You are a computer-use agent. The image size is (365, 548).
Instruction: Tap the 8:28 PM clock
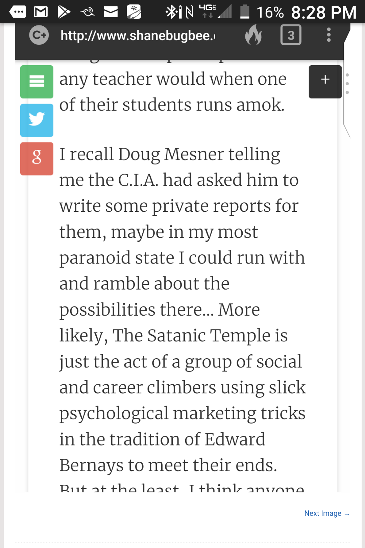(x=323, y=13)
